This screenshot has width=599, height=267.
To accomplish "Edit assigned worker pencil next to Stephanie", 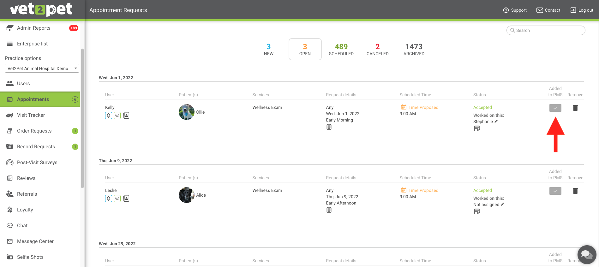I will pos(496,121).
